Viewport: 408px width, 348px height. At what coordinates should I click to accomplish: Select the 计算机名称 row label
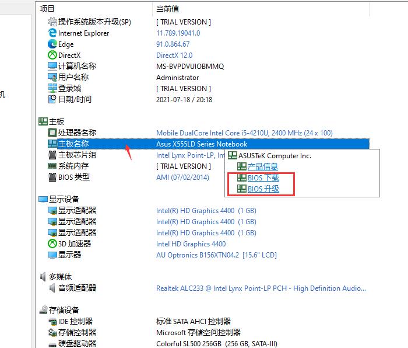point(78,66)
